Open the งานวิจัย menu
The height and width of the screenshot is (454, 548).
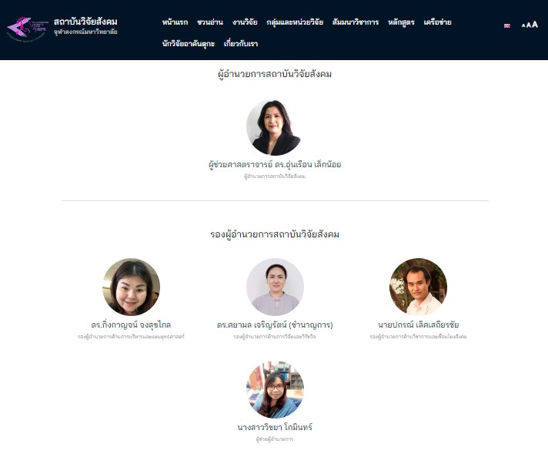[245, 22]
